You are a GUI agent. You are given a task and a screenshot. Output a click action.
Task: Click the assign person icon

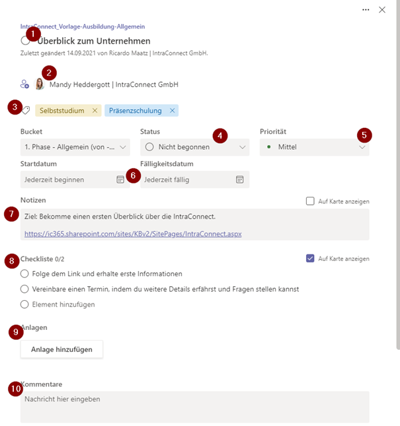(24, 84)
